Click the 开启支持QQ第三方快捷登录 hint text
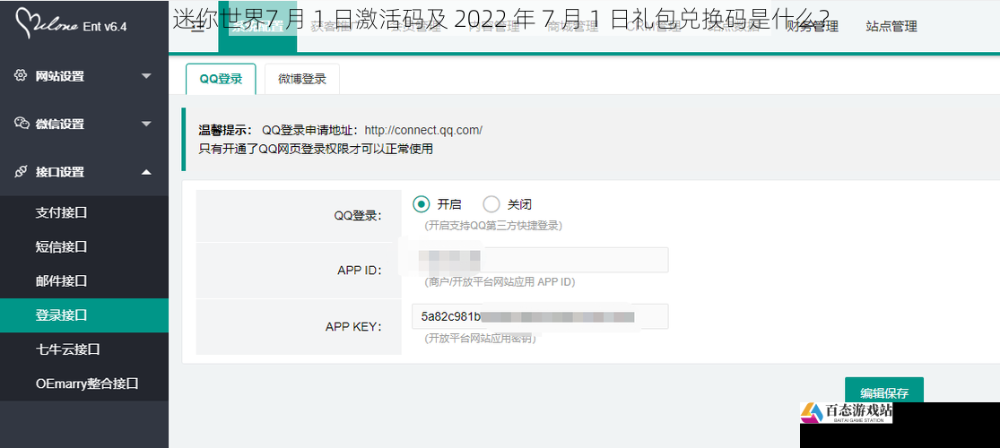 point(493,226)
